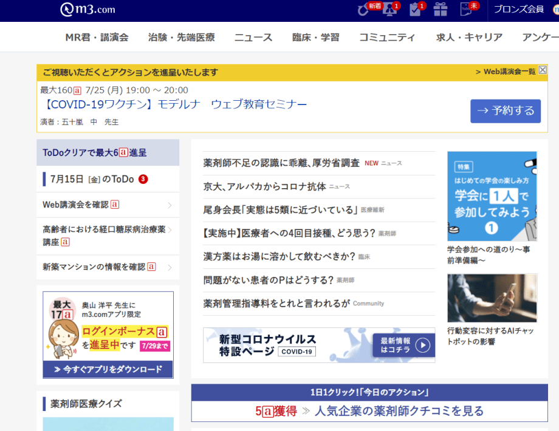Open article 問題がない患者のPはどうする?
Viewport: 559px width, 431px height.
[269, 280]
